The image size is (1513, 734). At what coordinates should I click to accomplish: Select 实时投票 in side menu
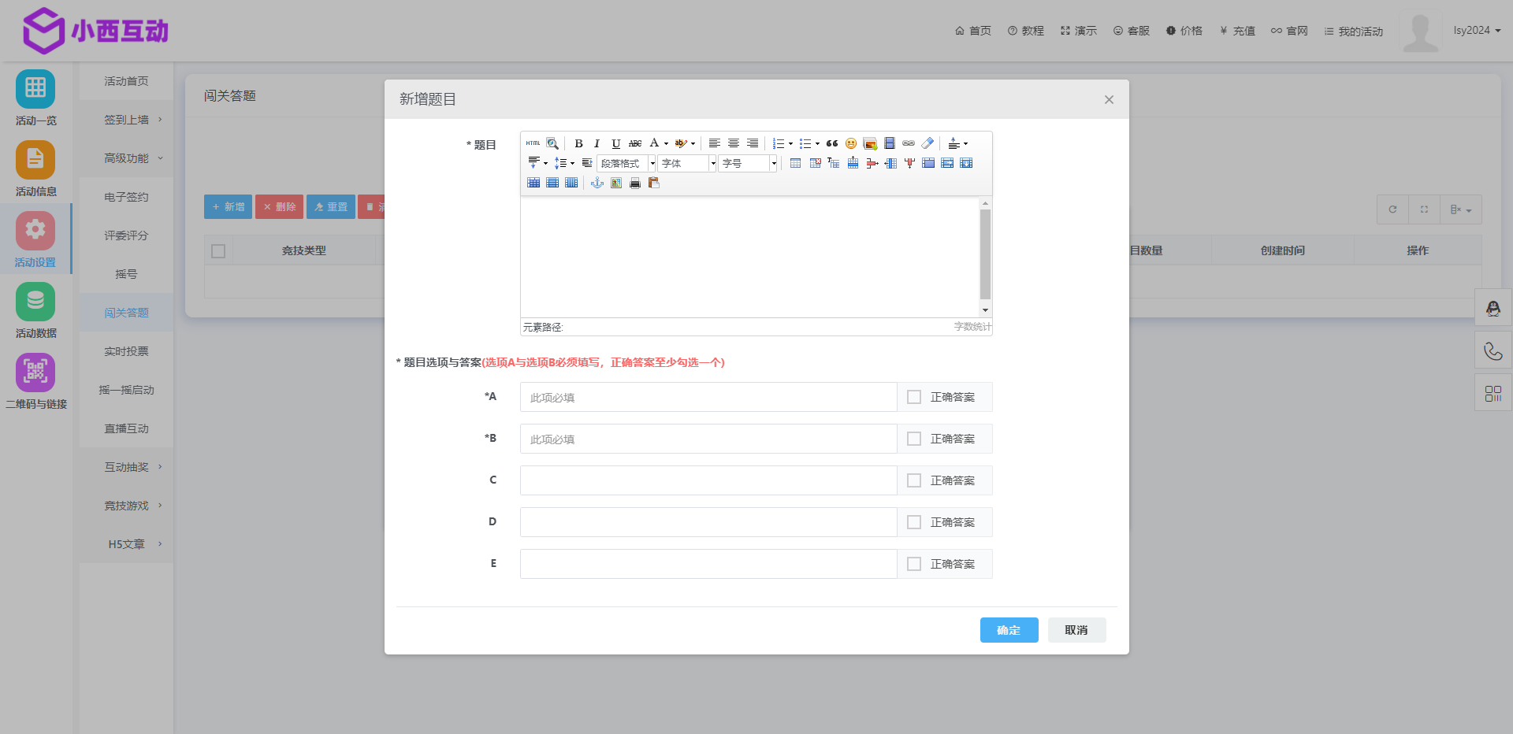(x=127, y=351)
